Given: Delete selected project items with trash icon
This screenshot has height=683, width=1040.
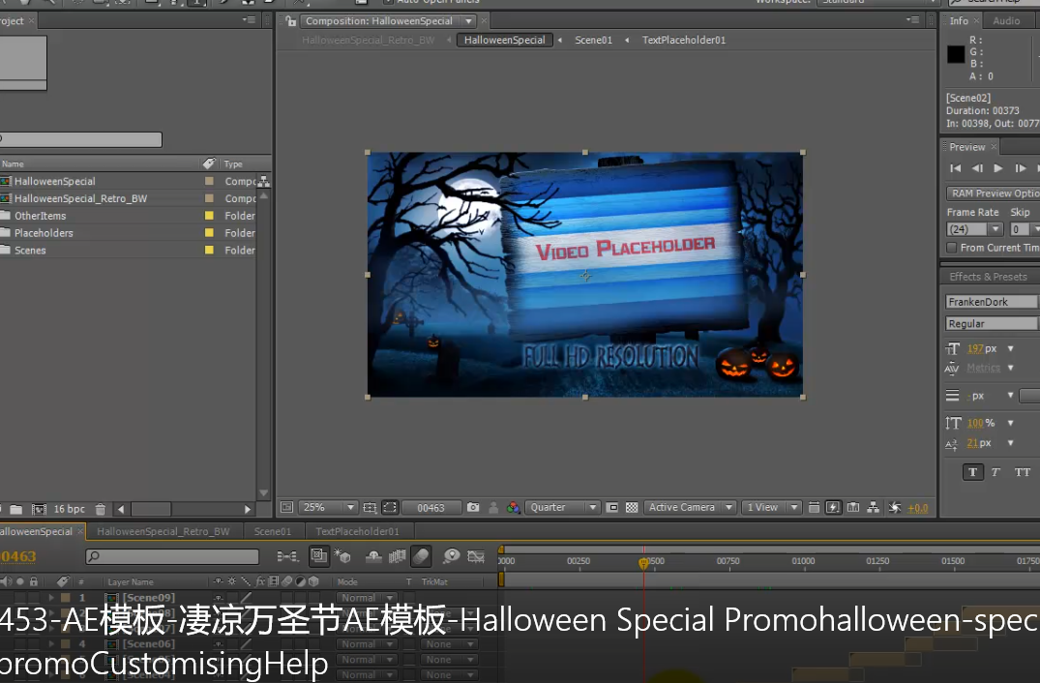Looking at the screenshot, I should pyautogui.click(x=101, y=509).
